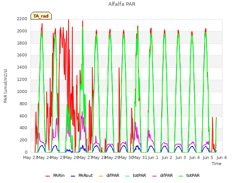Click the 1600 y-axis tick label
Viewport: 245px width, 183px height.
[22, 55]
